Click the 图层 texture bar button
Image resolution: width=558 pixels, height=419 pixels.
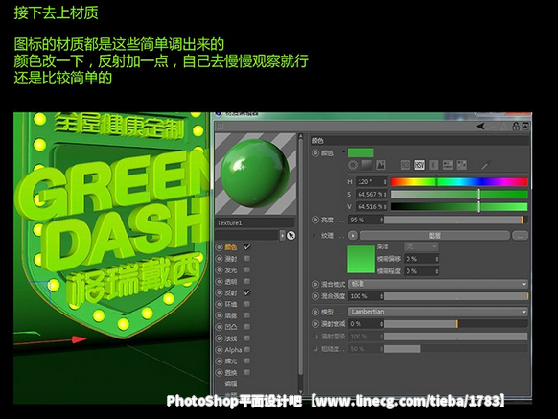point(434,236)
